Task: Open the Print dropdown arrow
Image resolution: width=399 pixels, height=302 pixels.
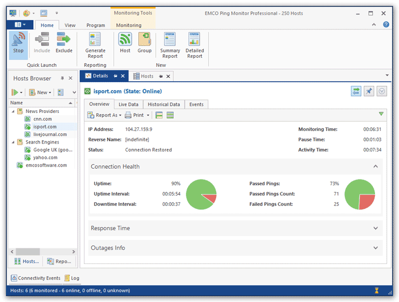Action: click(x=148, y=115)
